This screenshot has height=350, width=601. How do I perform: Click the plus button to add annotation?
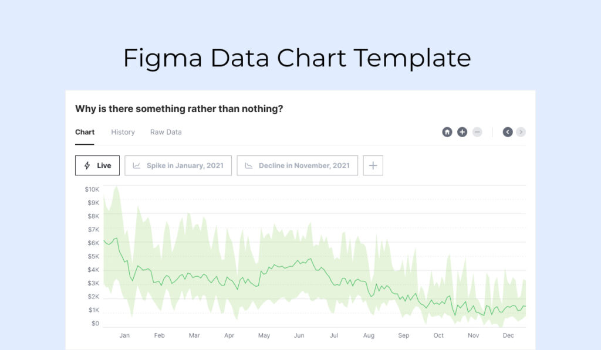(373, 165)
